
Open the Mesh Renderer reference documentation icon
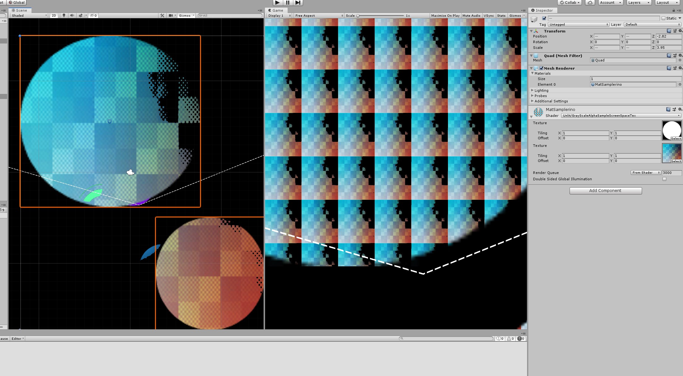click(669, 68)
